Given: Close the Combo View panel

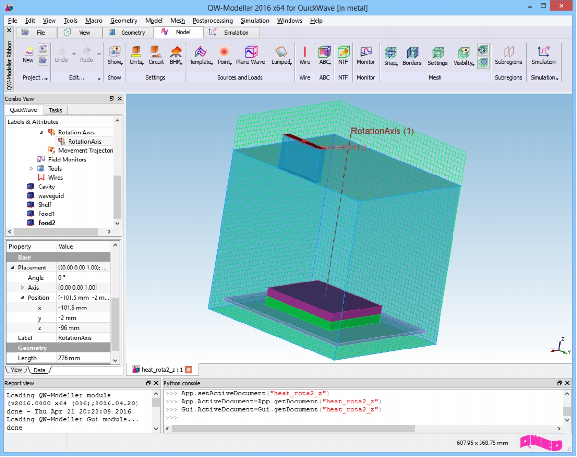Looking at the screenshot, I should 120,98.
